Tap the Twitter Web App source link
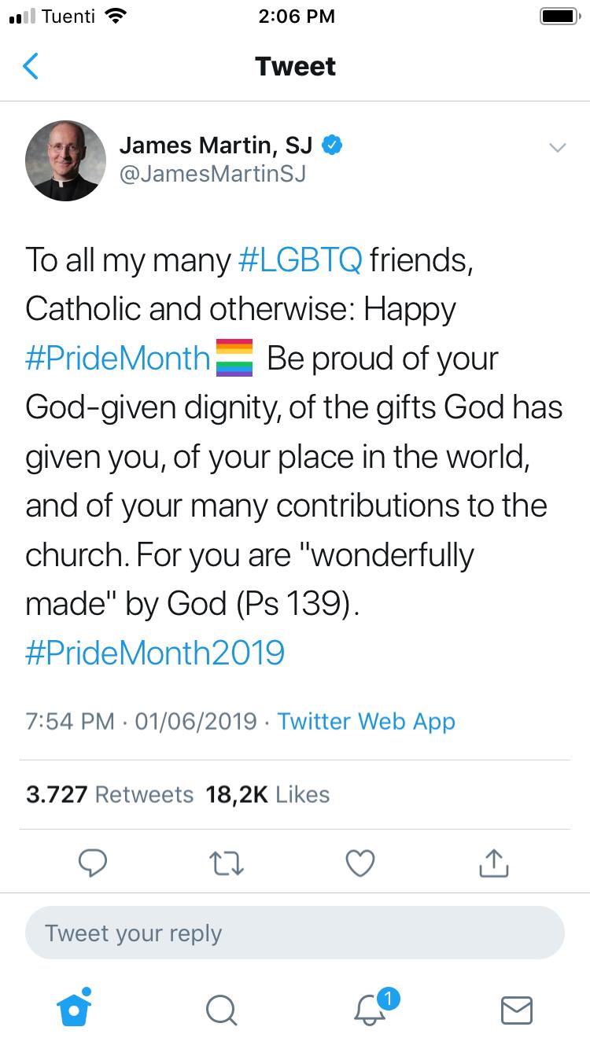 367,721
